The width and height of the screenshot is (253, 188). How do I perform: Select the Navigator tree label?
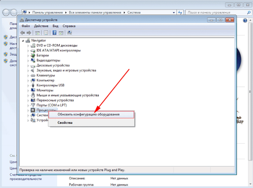point(39,40)
